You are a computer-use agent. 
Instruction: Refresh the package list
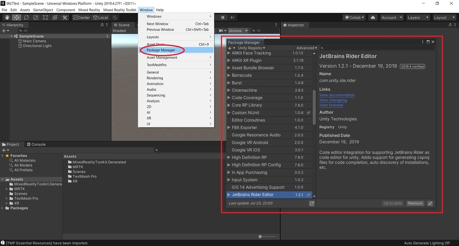click(312, 204)
